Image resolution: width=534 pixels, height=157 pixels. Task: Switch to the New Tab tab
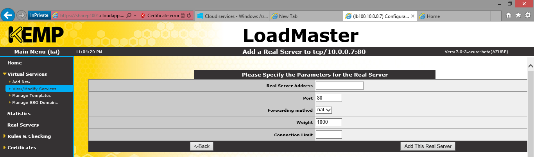pos(306,16)
